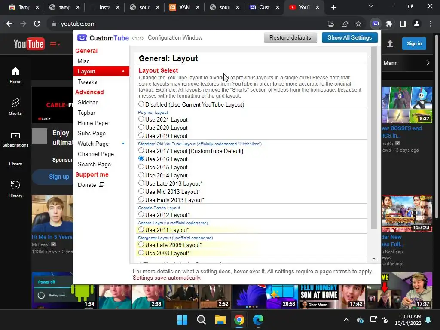Open the Chrome profile icon
The image size is (440, 330).
coord(417,24)
